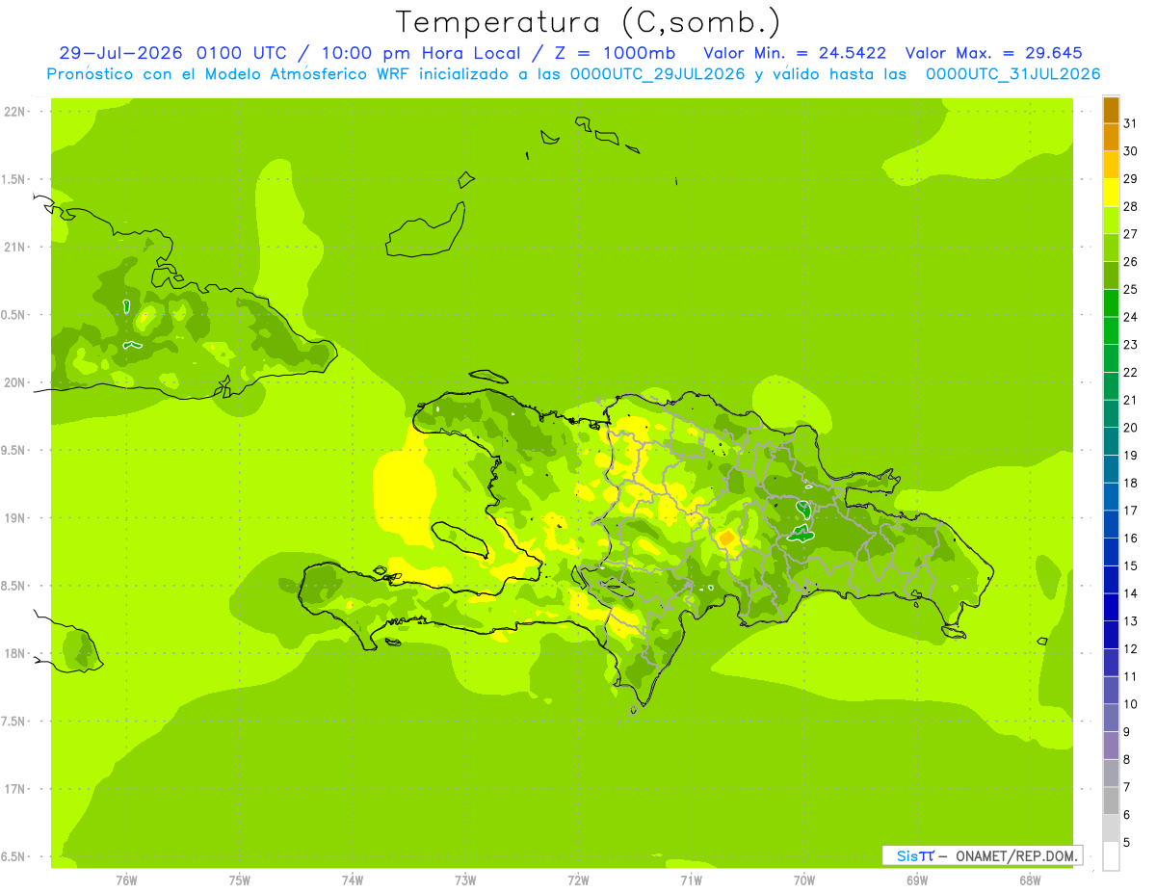Click legend color band between 12 and 13
This screenshot has height=893, width=1156.
coord(1111,635)
